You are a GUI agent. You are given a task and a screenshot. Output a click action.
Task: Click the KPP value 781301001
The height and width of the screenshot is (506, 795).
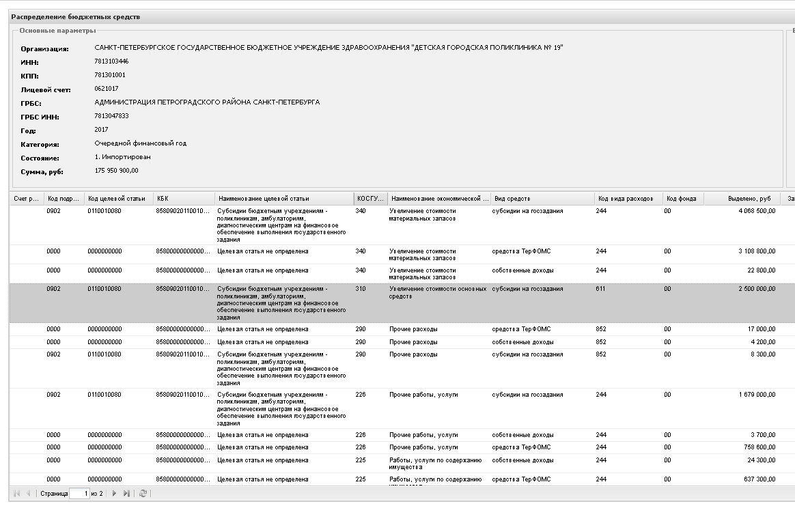(x=110, y=75)
